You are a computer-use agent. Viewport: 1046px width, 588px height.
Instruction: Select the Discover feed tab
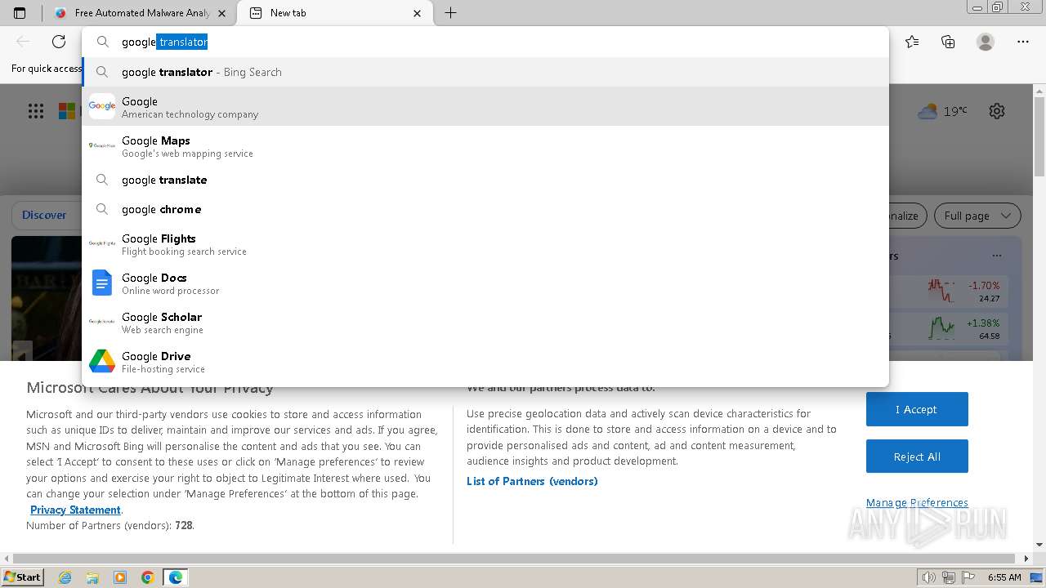tap(44, 216)
